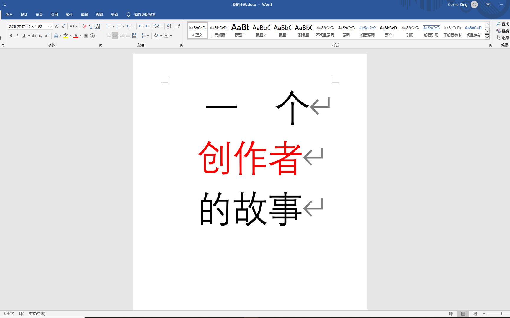This screenshot has height=318, width=510.
Task: Decrease paragraph indent
Action: point(141,26)
